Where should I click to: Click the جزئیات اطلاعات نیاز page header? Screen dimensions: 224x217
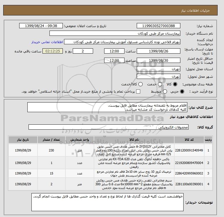point(195,10)
